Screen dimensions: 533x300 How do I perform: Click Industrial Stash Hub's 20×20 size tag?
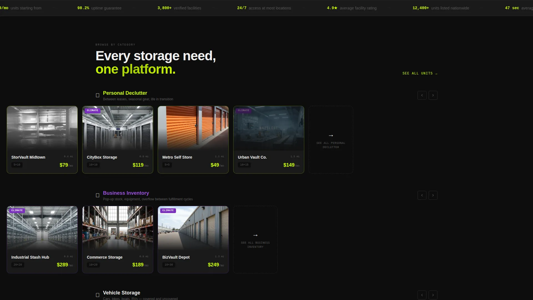(x=18, y=265)
